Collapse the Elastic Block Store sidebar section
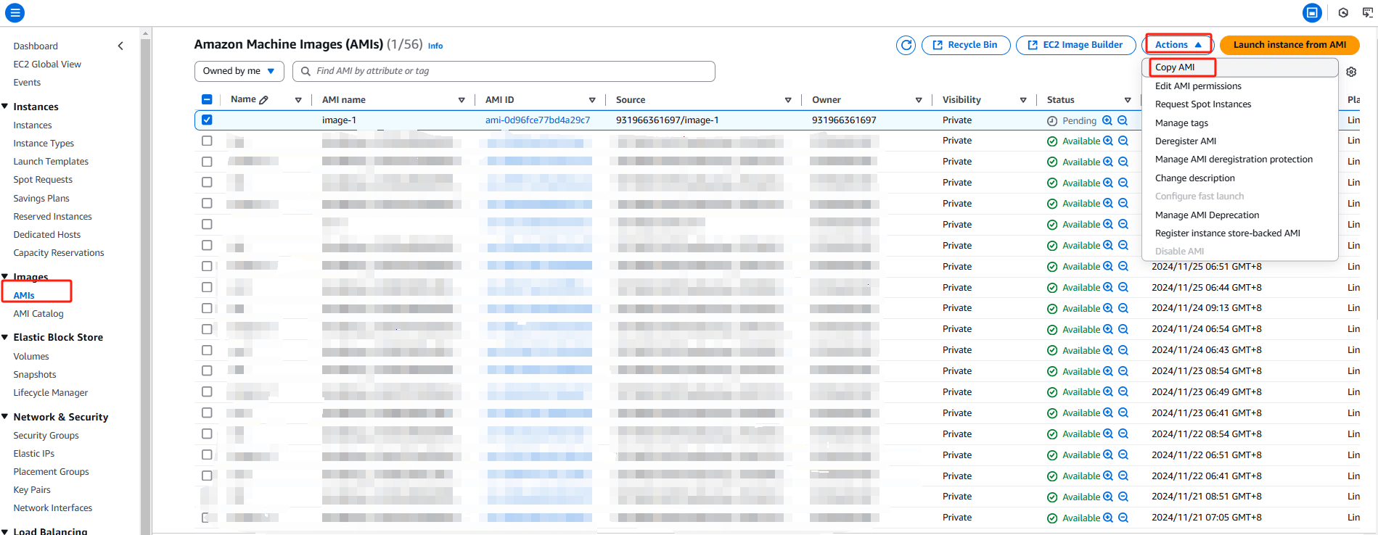1378x535 pixels. (5, 337)
